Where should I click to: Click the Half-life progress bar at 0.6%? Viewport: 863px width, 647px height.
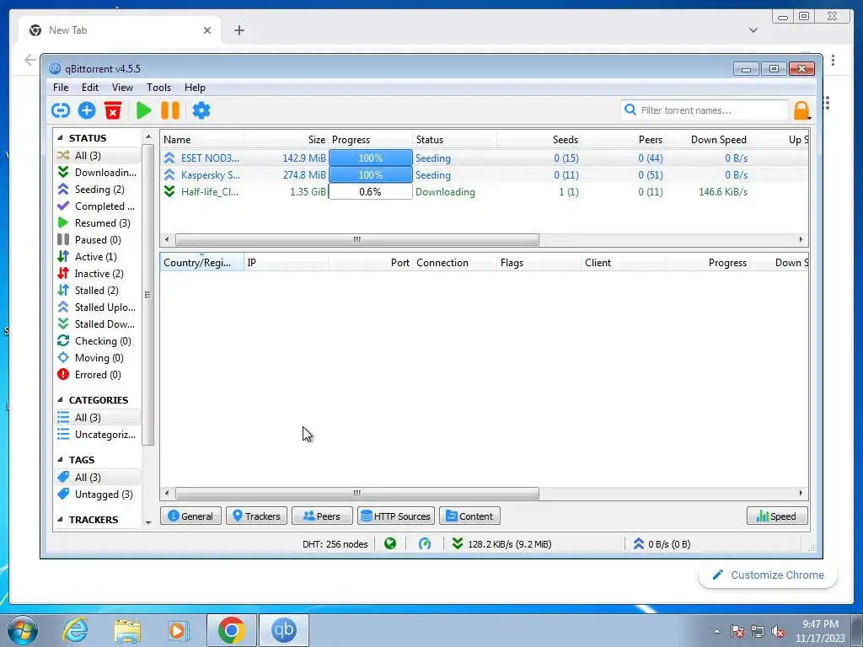pos(371,192)
